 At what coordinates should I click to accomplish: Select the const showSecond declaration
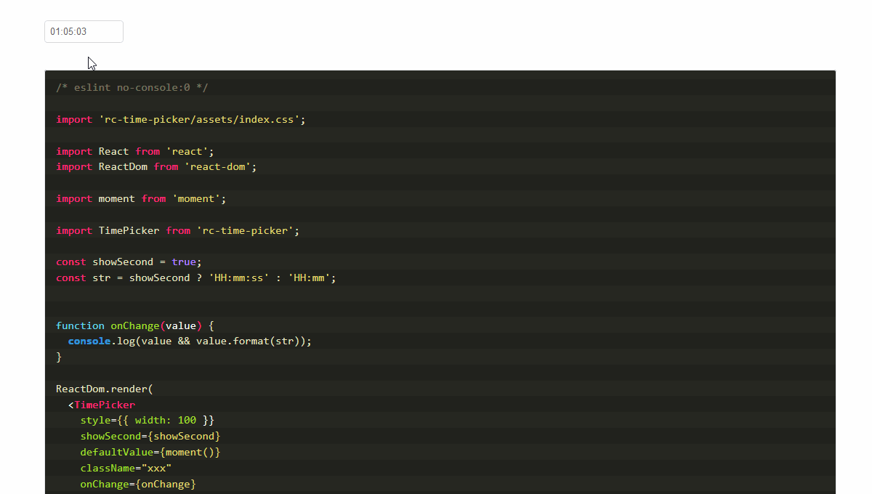[x=128, y=262]
